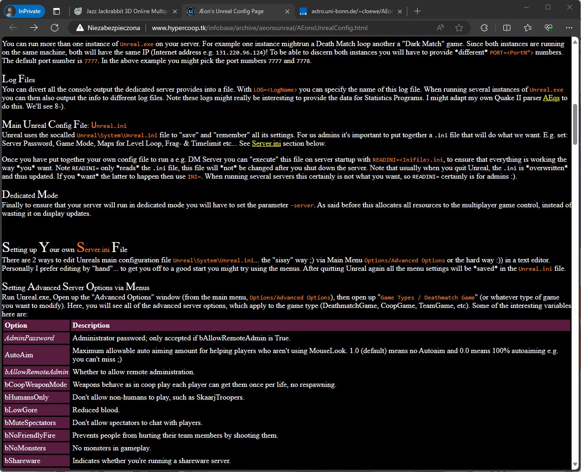Screen dimensions: 581x472
Task: Maximize the browser window
Action: [x=548, y=7]
